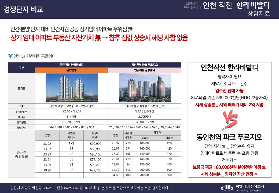Click the red 입주전 전매 가능 text
The height and width of the screenshot is (193, 279).
[229, 91]
